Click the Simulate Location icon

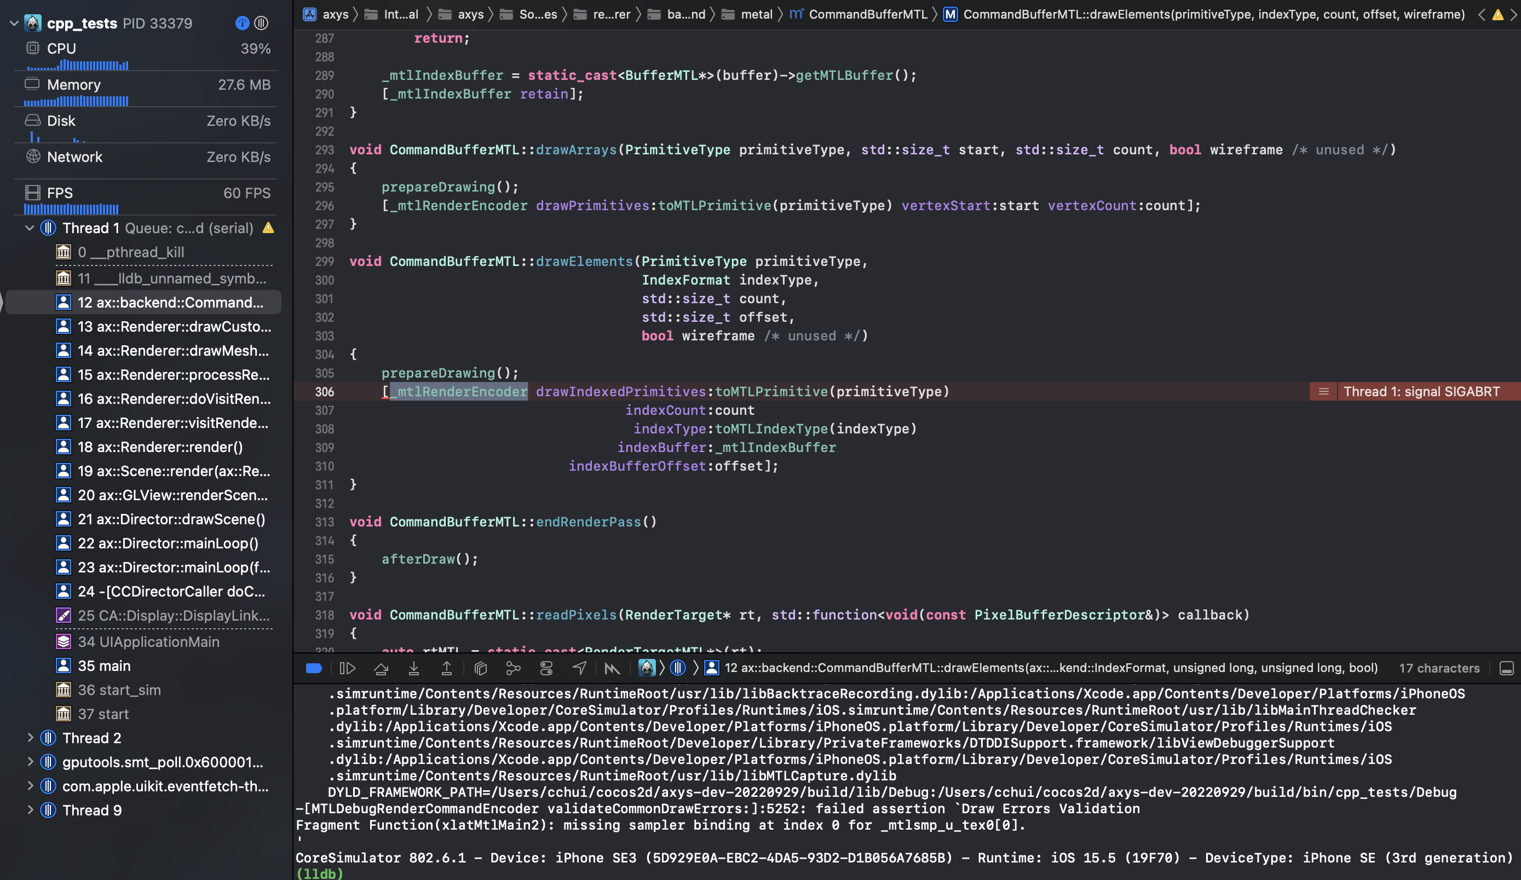(x=579, y=668)
